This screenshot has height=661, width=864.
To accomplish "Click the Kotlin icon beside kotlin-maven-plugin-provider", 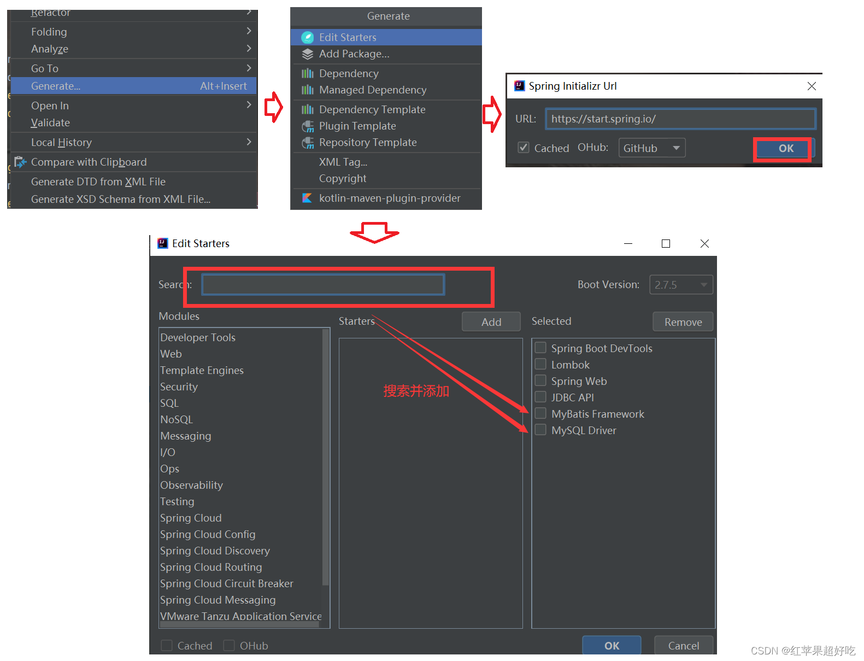I will pyautogui.click(x=307, y=198).
